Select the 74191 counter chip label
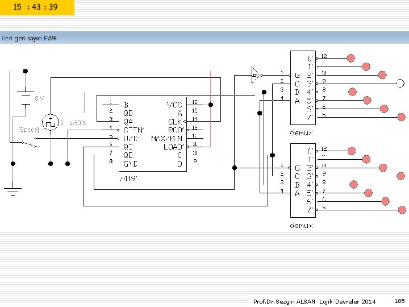The image size is (409, 307). click(x=128, y=179)
